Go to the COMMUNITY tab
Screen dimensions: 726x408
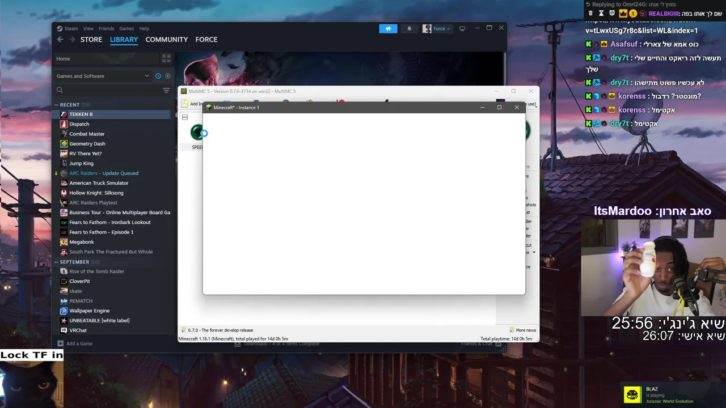point(166,40)
